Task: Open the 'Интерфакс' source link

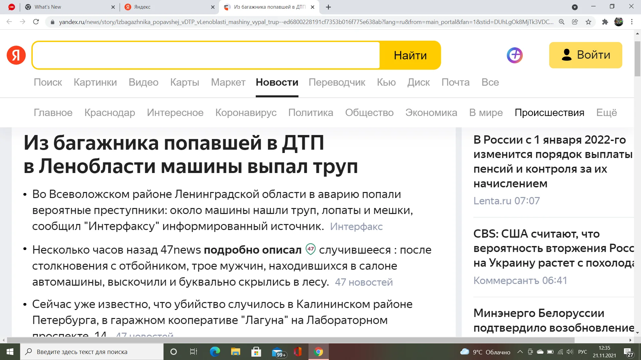Action: pyautogui.click(x=357, y=227)
